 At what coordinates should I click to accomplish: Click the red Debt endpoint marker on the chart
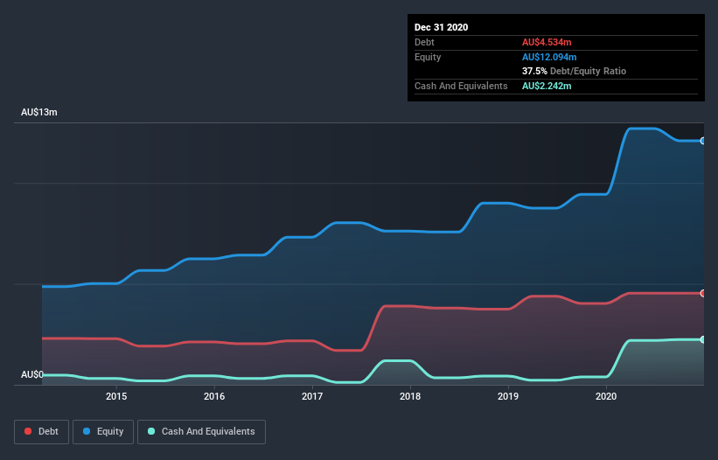[703, 293]
